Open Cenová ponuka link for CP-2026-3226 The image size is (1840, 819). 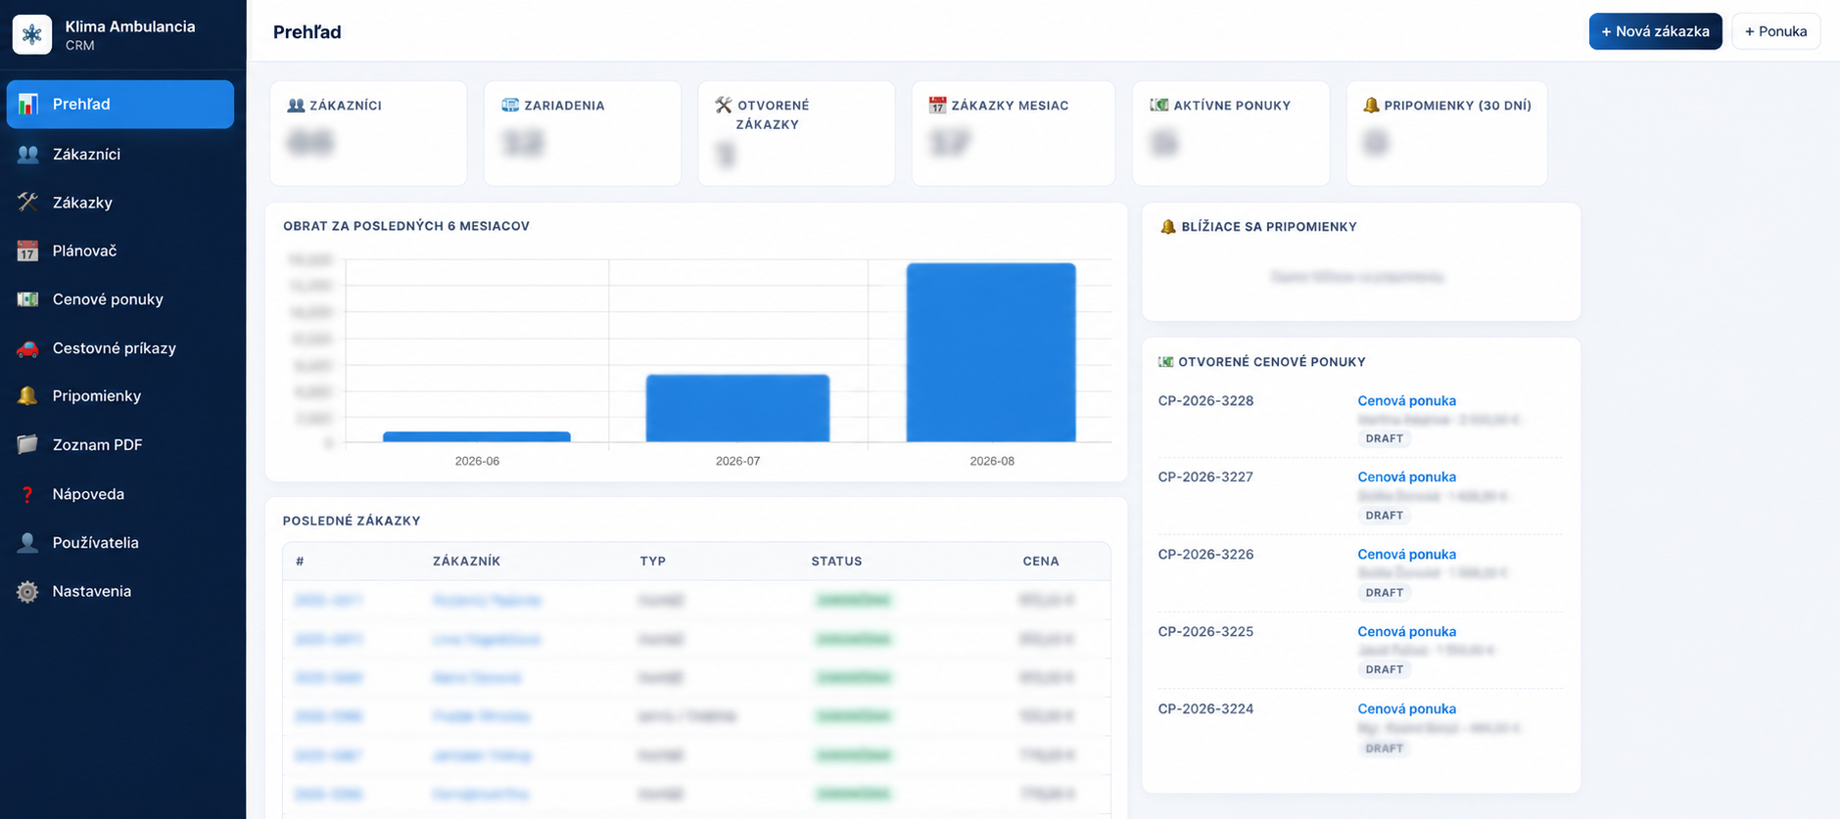[1406, 554]
